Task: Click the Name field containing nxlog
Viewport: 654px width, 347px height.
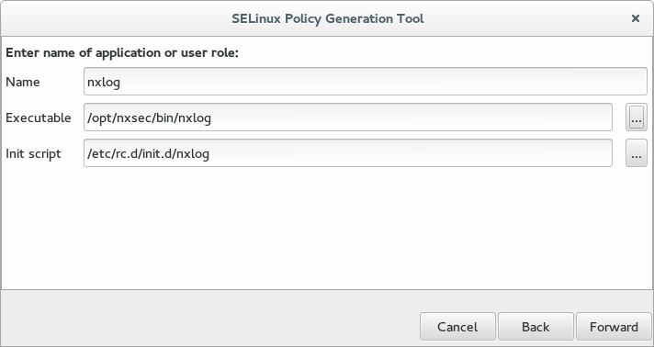Action: [x=366, y=82]
